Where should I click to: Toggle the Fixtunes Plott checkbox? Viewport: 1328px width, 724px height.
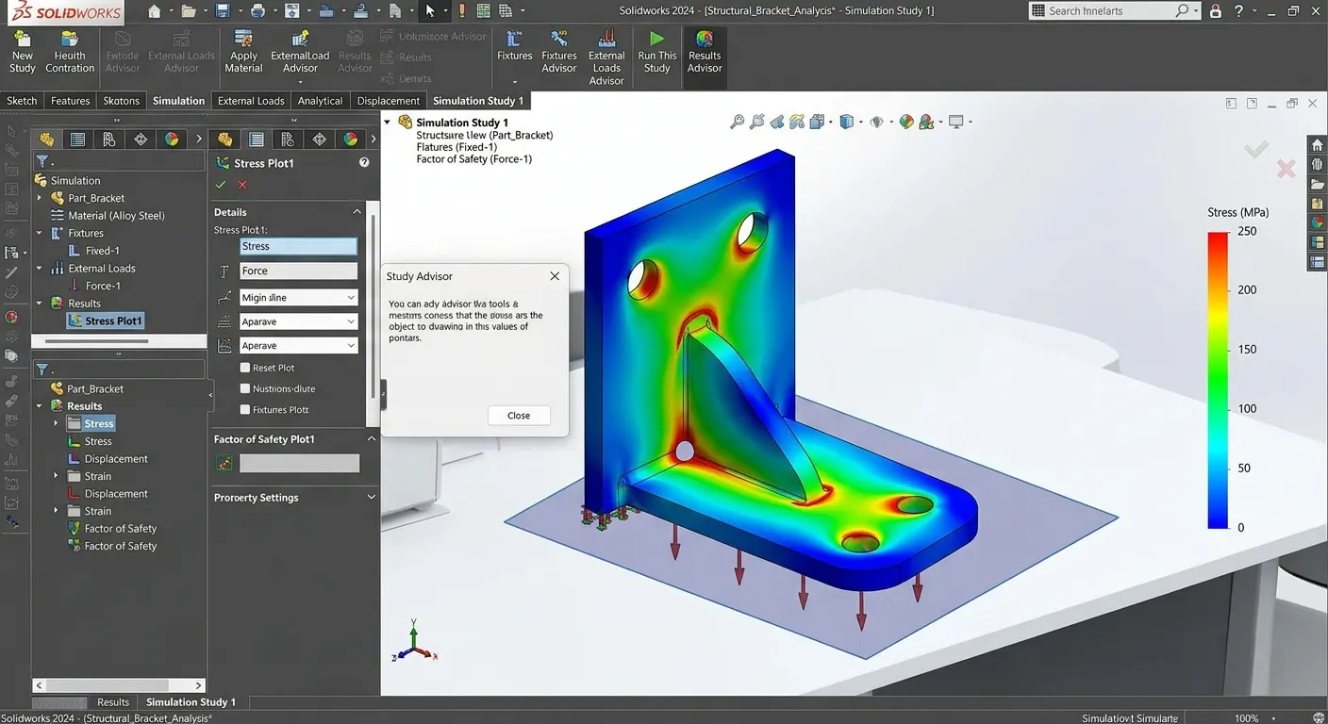point(245,409)
